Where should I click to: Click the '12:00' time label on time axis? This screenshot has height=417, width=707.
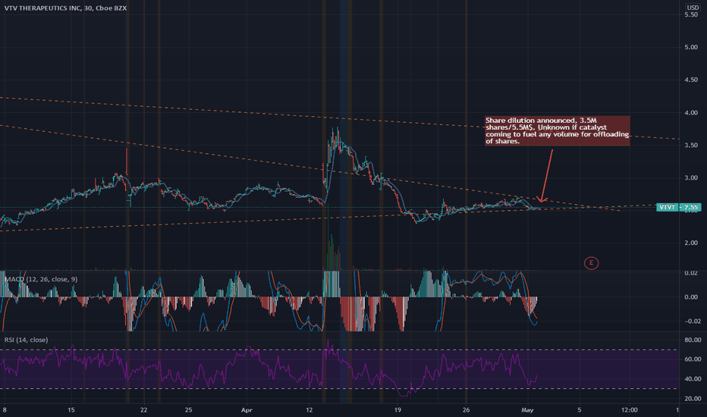point(630,410)
